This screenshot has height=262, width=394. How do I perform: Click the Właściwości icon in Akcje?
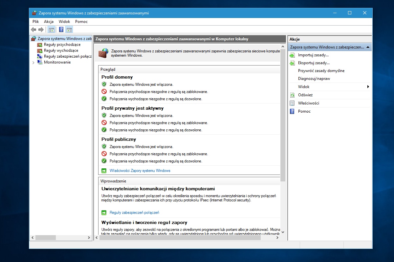(292, 103)
